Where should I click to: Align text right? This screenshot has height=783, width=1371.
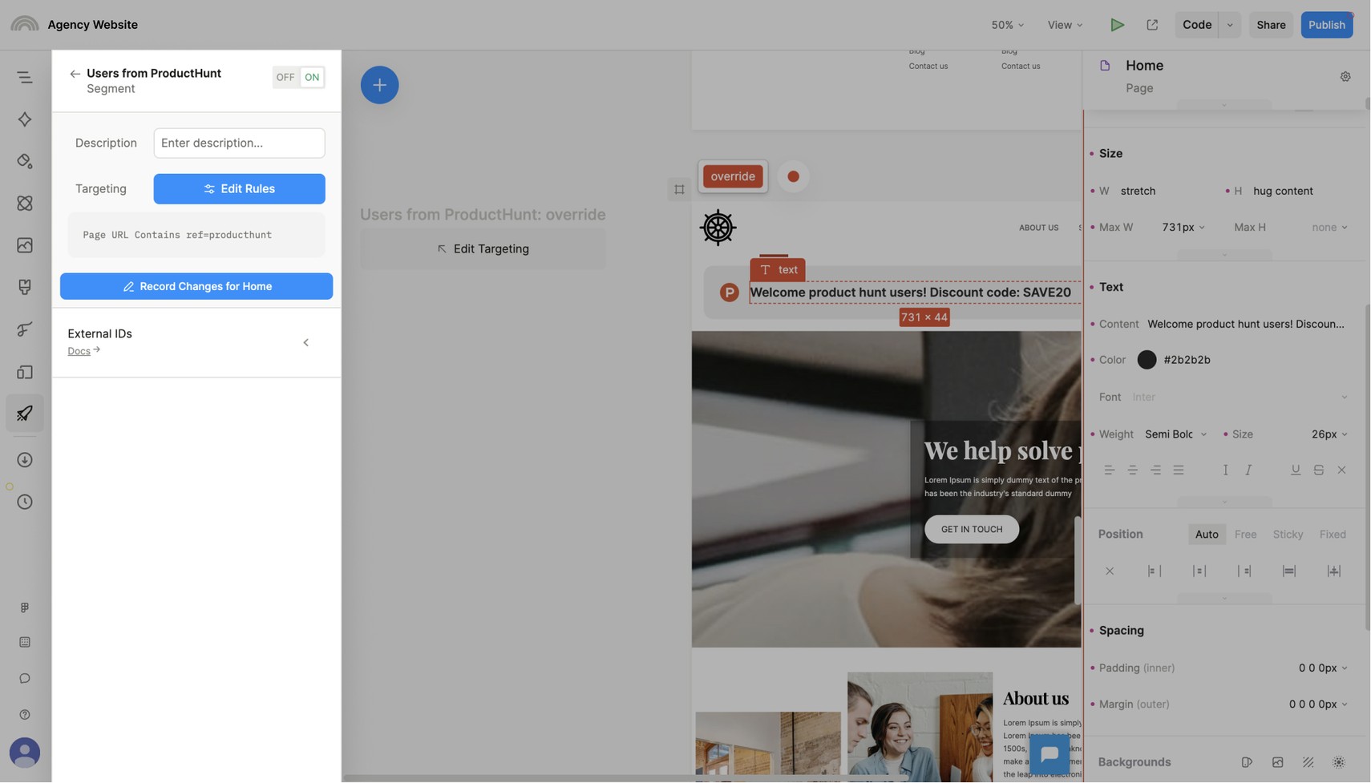pos(1155,470)
